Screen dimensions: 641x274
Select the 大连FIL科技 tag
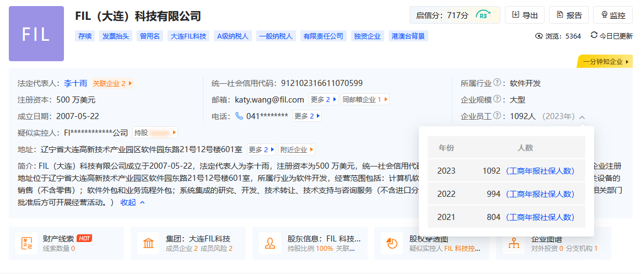click(x=188, y=36)
